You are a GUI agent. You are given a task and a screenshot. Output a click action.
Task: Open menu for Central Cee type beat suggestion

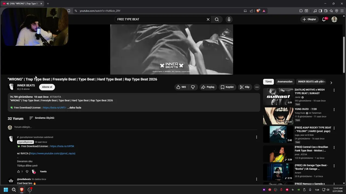[x=334, y=147]
